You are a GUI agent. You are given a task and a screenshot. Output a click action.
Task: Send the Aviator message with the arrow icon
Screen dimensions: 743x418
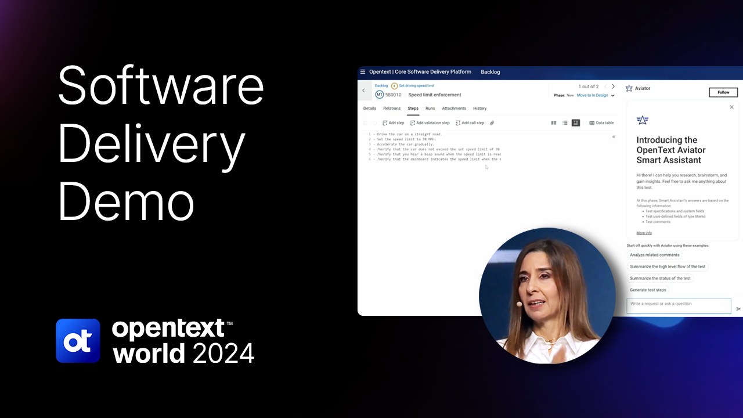pyautogui.click(x=738, y=309)
